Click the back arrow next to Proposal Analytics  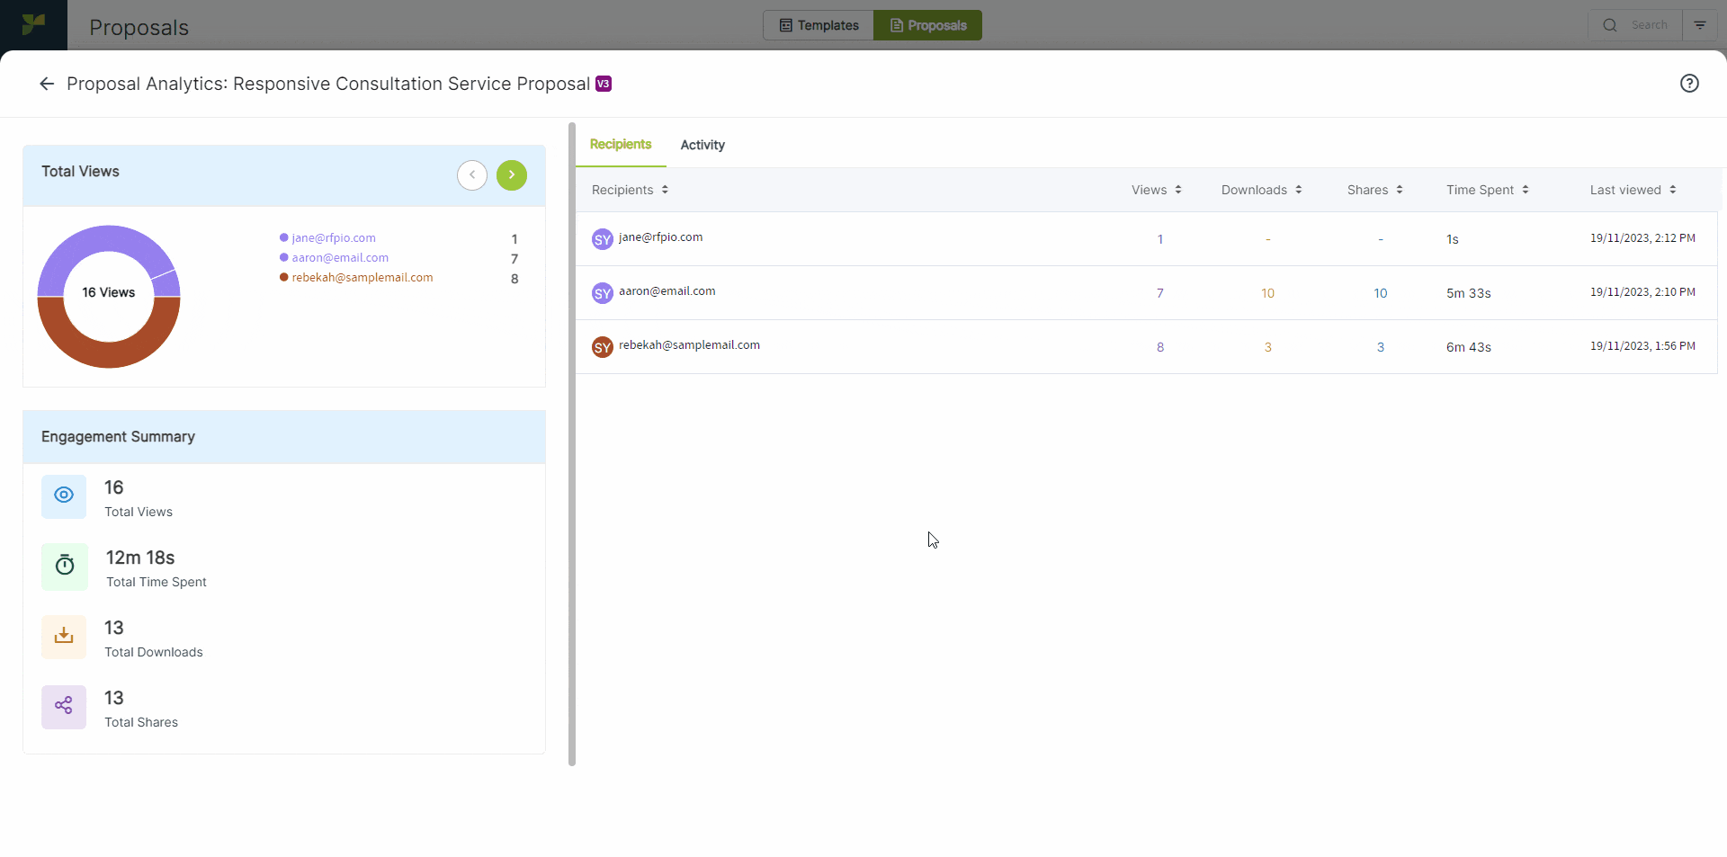(47, 84)
